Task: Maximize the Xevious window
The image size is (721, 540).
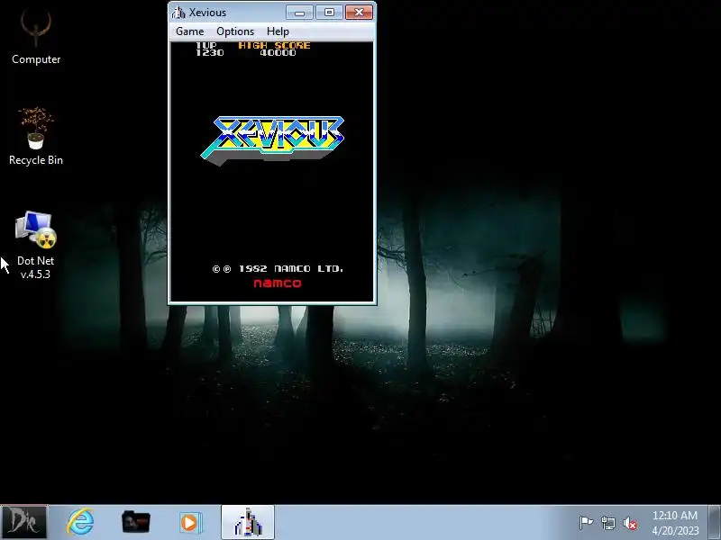Action: [329, 13]
